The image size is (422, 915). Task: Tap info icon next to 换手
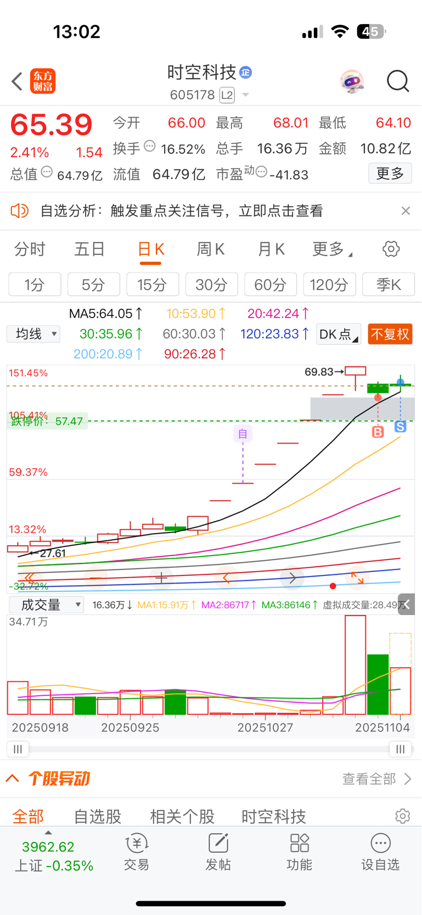150,146
